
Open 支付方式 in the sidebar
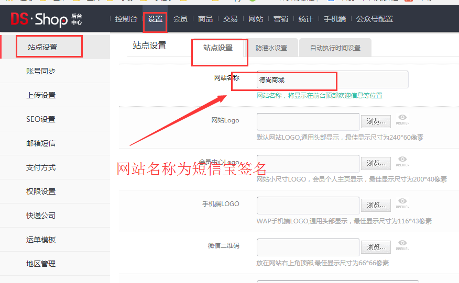pyautogui.click(x=41, y=167)
